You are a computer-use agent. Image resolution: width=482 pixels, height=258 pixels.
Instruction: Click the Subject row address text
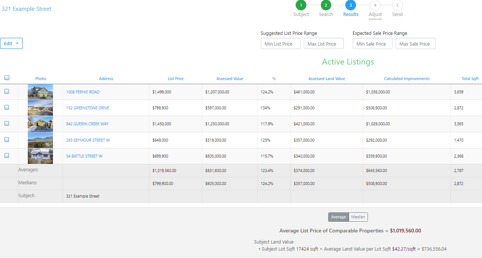[83, 196]
